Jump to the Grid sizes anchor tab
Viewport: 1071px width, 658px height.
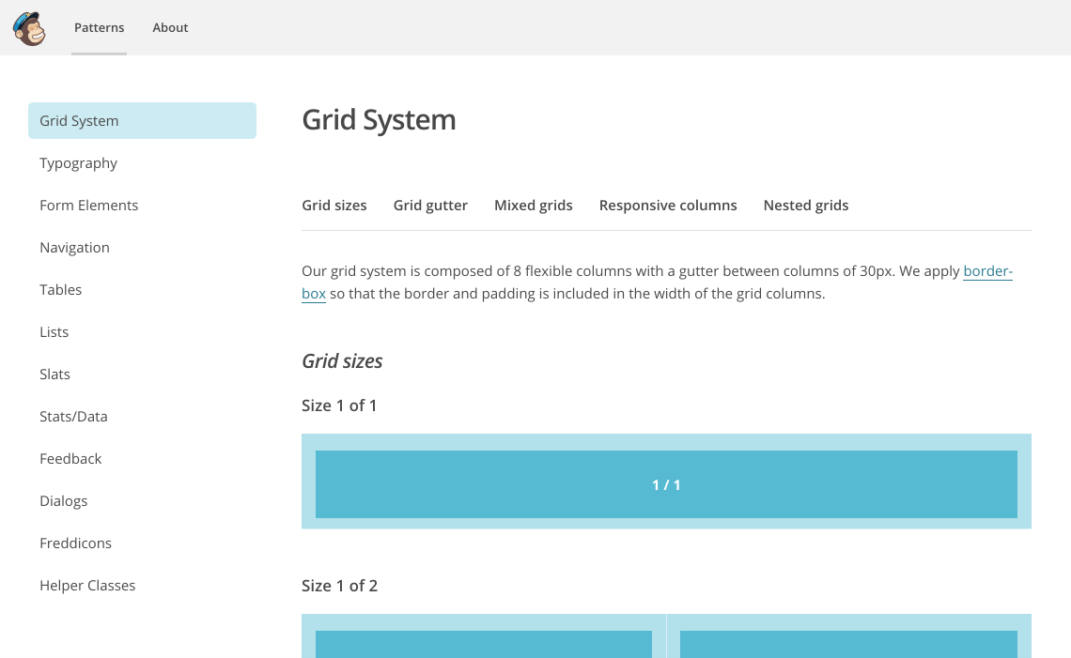(334, 206)
